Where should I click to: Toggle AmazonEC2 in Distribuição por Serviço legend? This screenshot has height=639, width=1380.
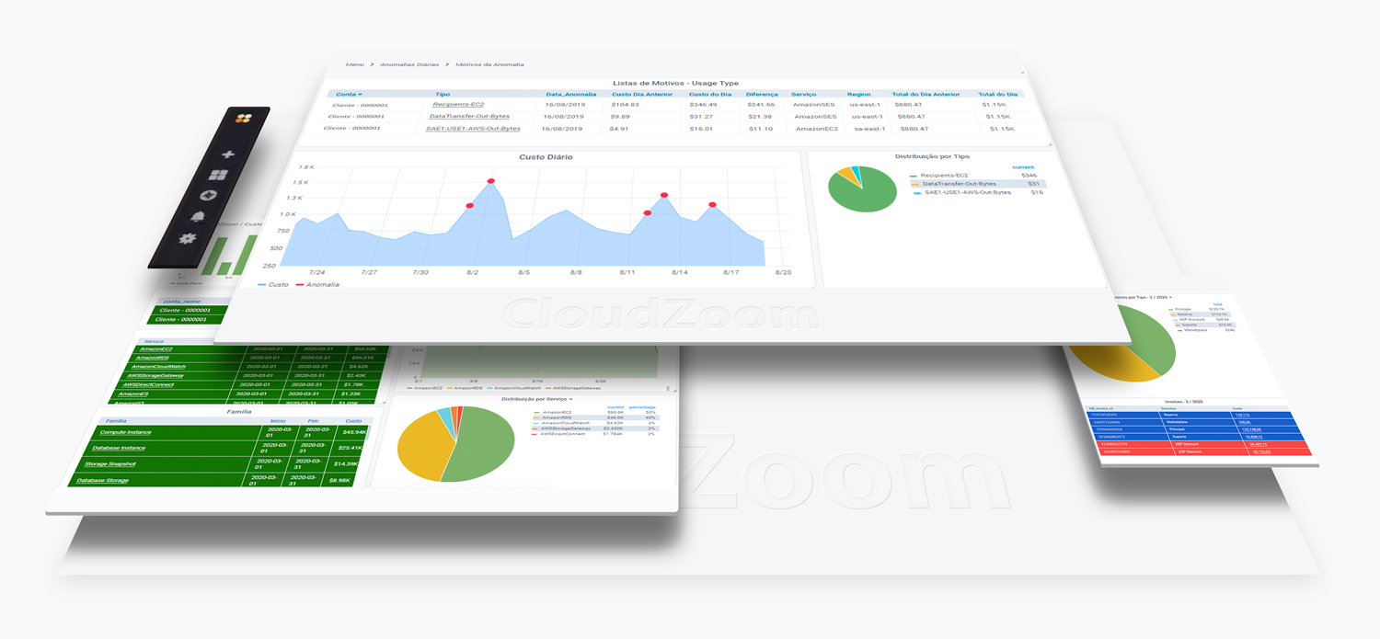coord(553,412)
